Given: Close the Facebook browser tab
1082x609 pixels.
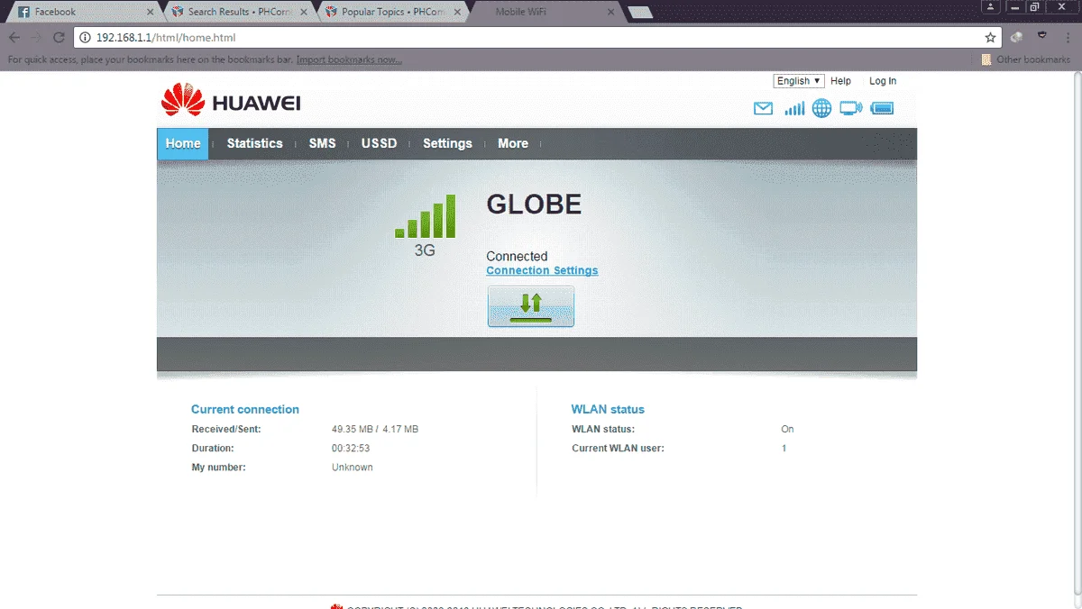Looking at the screenshot, I should pos(150,13).
